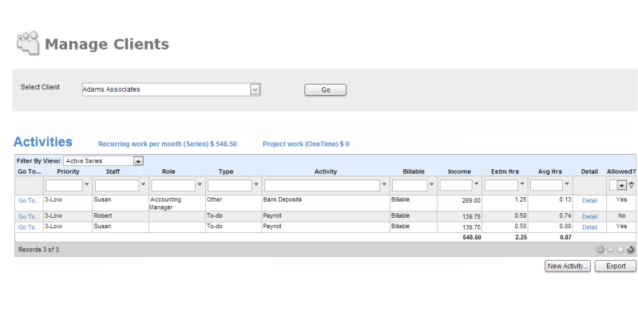
Task: Open the Billable filter dropdown arrow
Action: click(x=432, y=184)
